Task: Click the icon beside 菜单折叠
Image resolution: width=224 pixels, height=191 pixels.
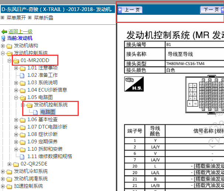Action: click(30, 18)
